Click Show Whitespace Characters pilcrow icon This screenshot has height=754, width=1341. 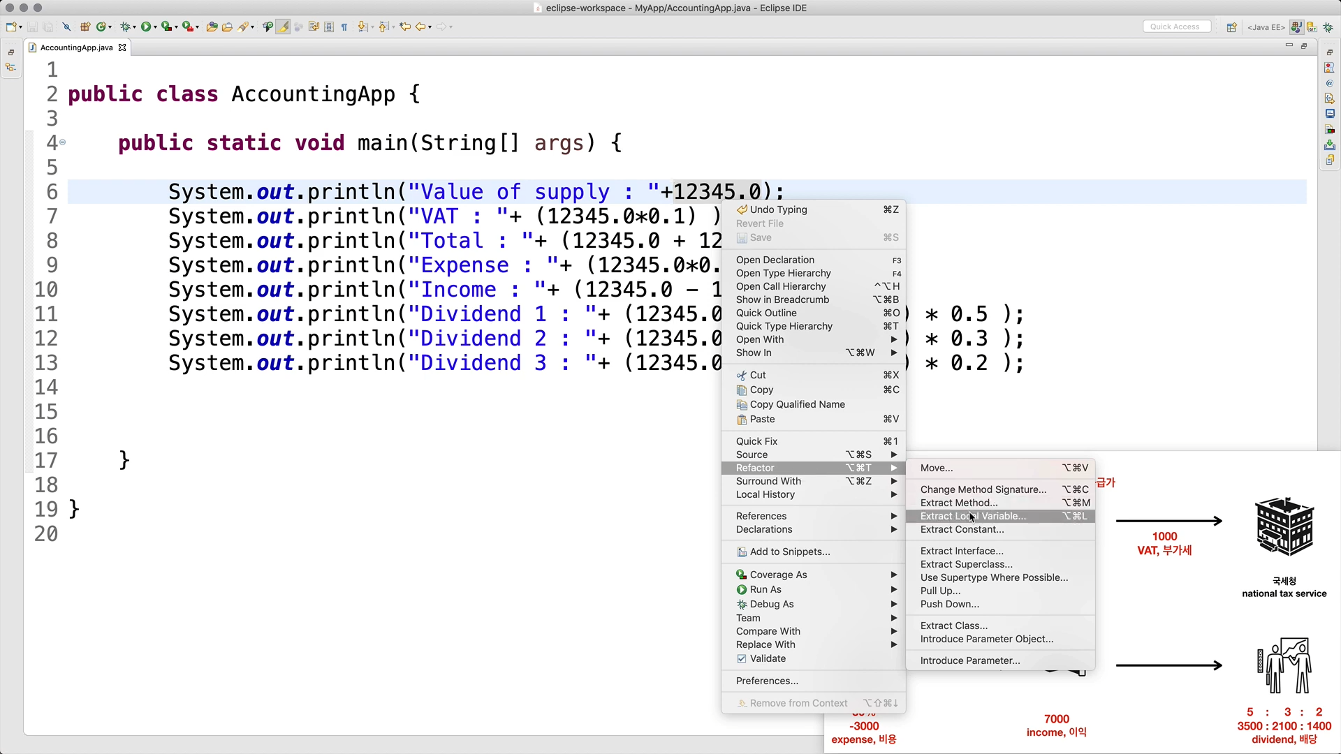[344, 27]
